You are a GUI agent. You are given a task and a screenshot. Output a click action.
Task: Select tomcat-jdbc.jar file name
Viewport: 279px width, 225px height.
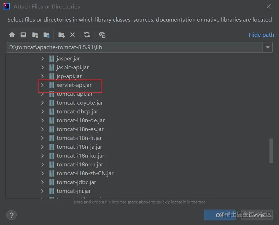(x=76, y=182)
